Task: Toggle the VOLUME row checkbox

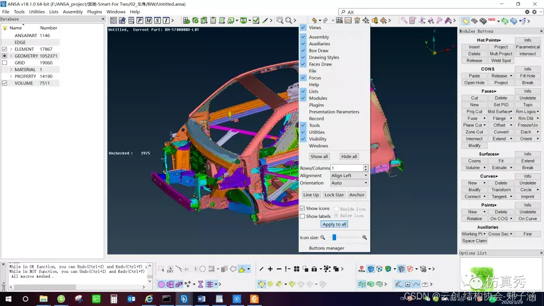Action: [5, 83]
